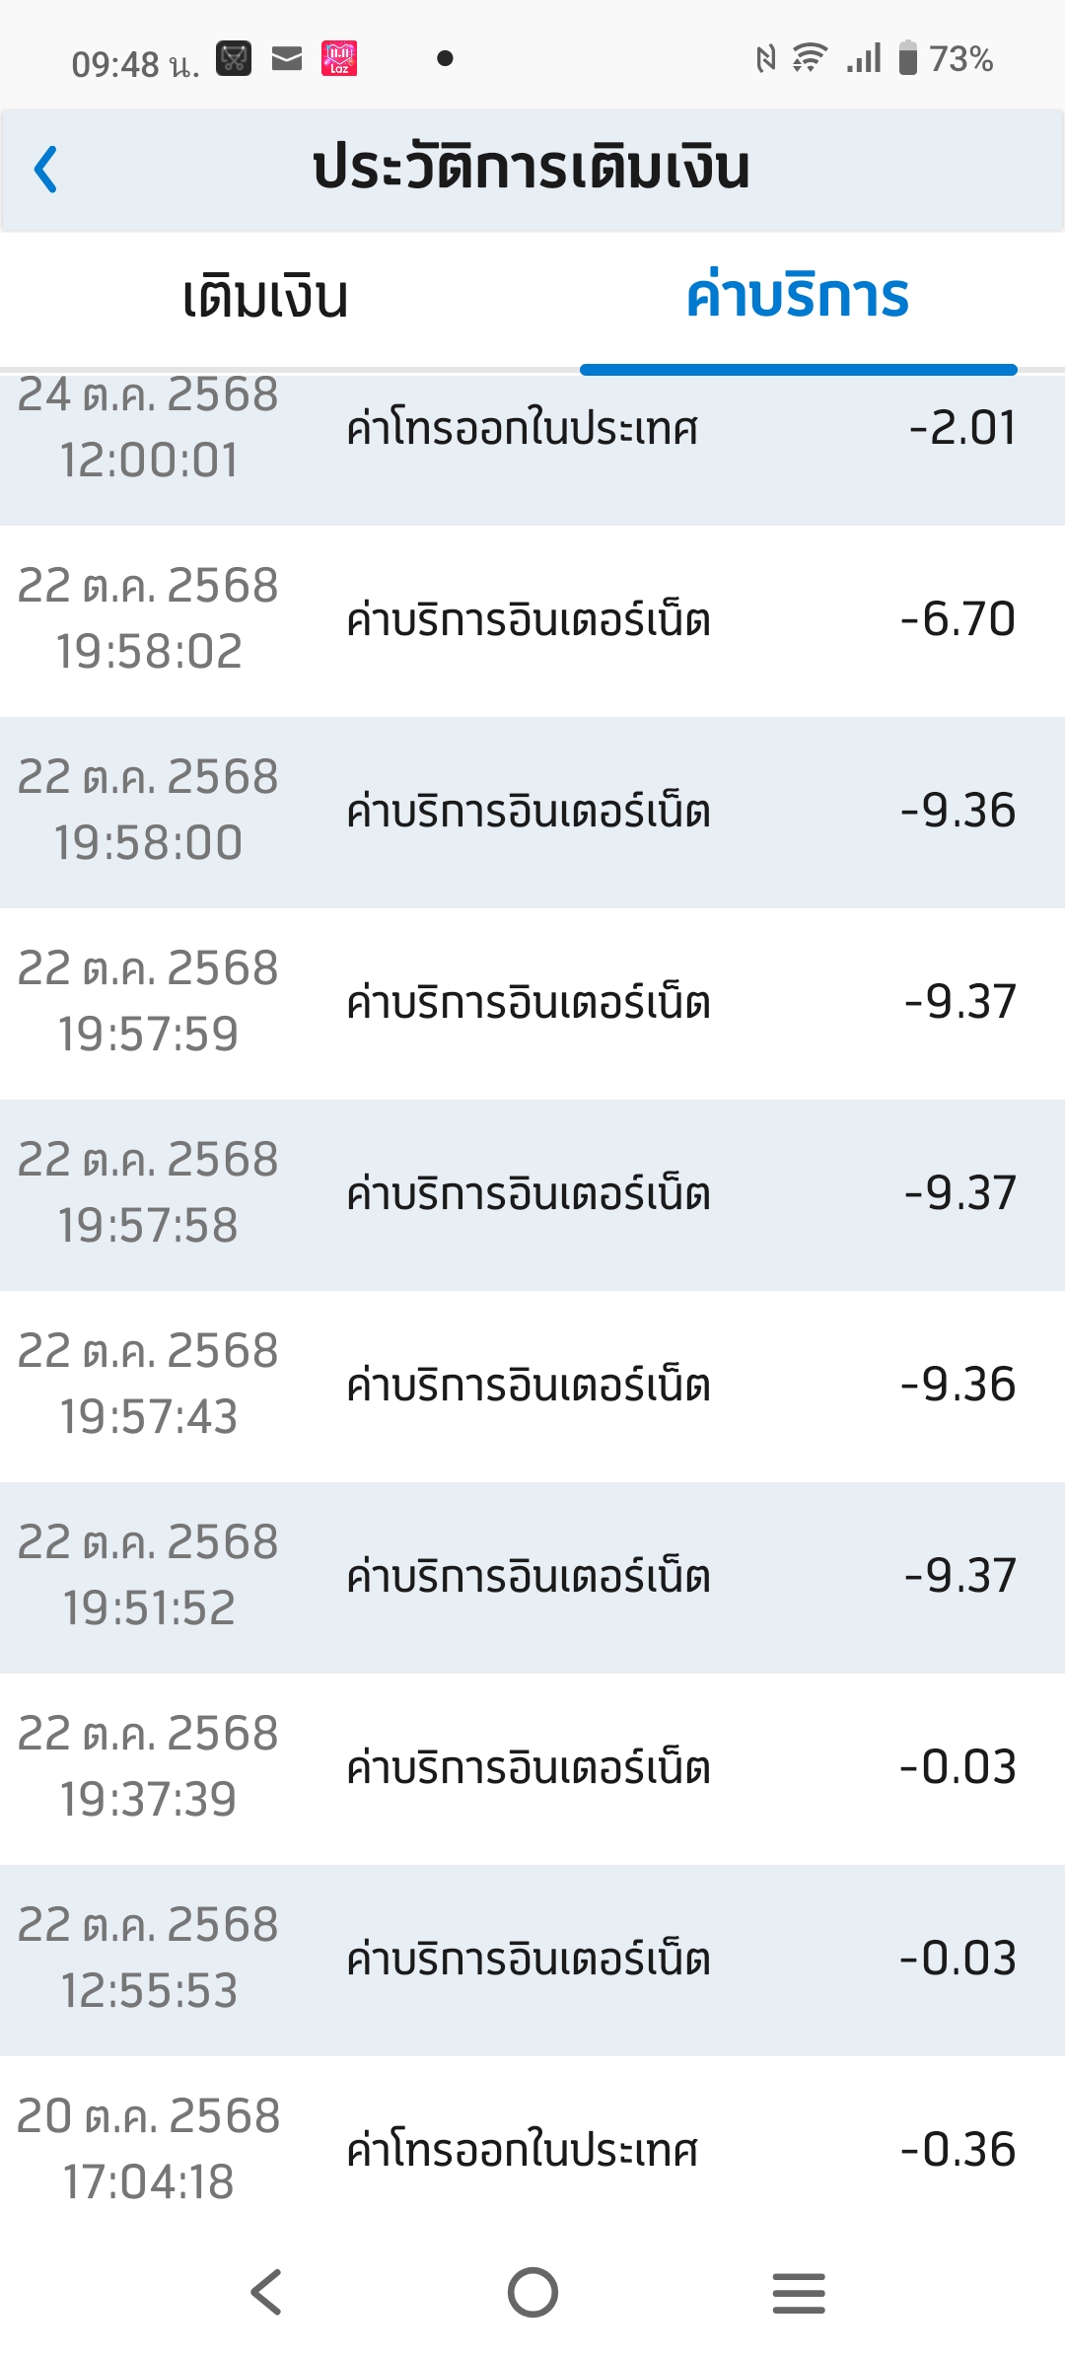Select the internet charge at 19:57:59
The width and height of the screenshot is (1065, 2355).
click(532, 1003)
